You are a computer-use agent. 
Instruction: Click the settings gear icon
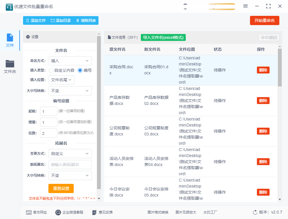point(28,37)
